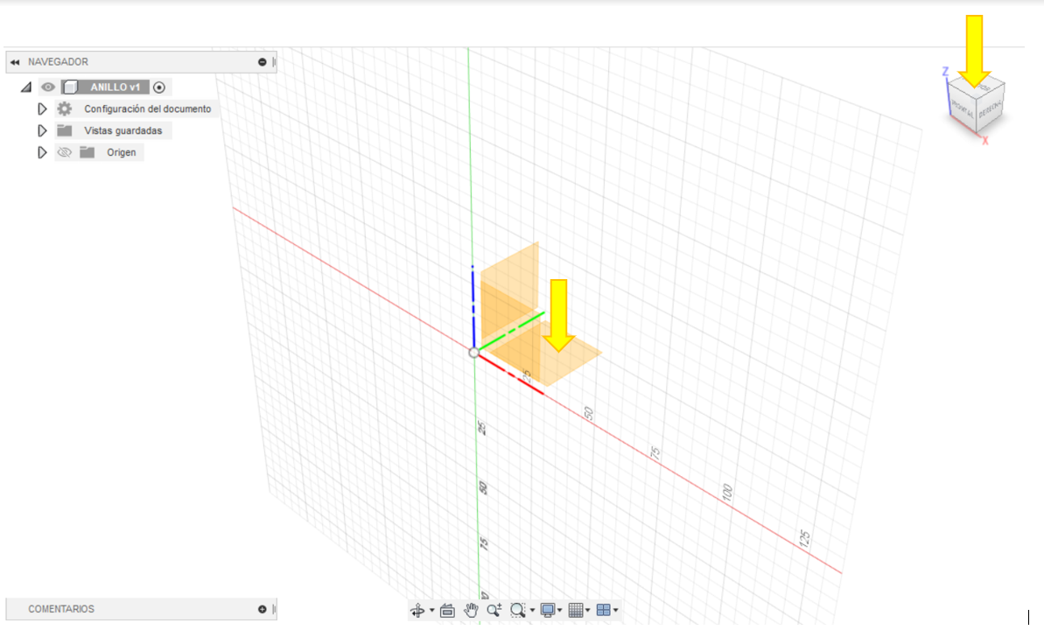Click the FRONTAL face of ViewCube
This screenshot has height=630, width=1044.
pyautogui.click(x=963, y=109)
